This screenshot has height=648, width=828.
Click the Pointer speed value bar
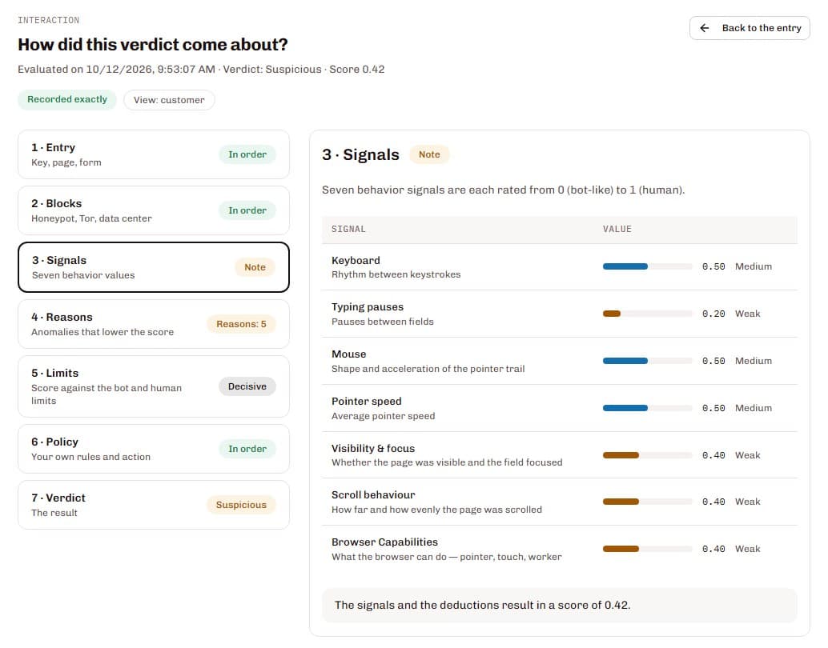[x=647, y=408]
